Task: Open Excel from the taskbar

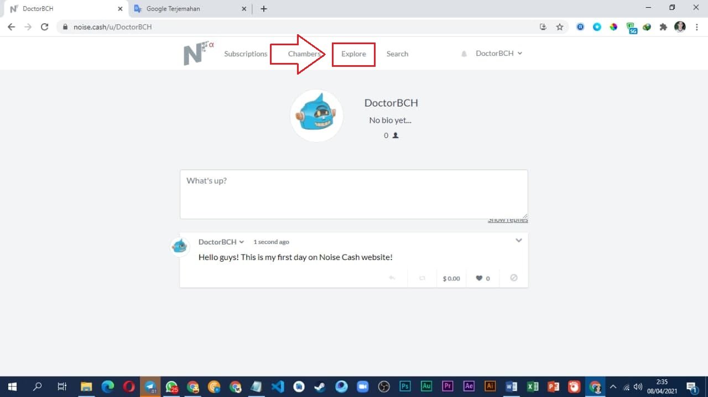Action: click(x=533, y=387)
